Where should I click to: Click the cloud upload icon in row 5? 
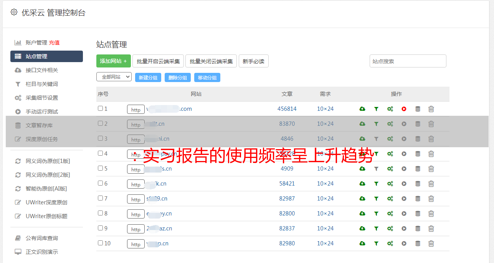pos(362,169)
